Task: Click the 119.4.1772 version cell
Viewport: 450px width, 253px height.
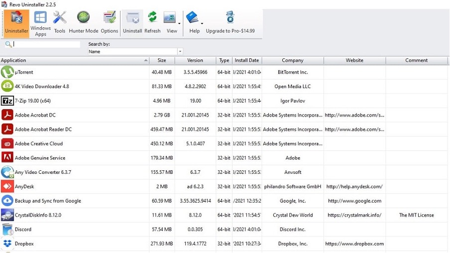Action: tap(195, 244)
